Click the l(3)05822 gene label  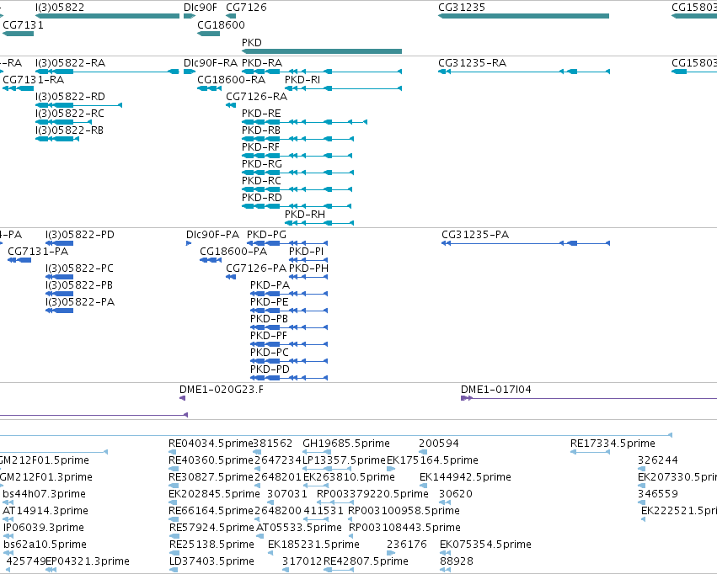tap(60, 8)
